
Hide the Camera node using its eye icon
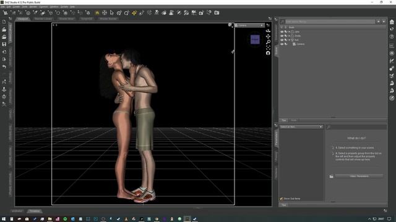click(x=282, y=44)
